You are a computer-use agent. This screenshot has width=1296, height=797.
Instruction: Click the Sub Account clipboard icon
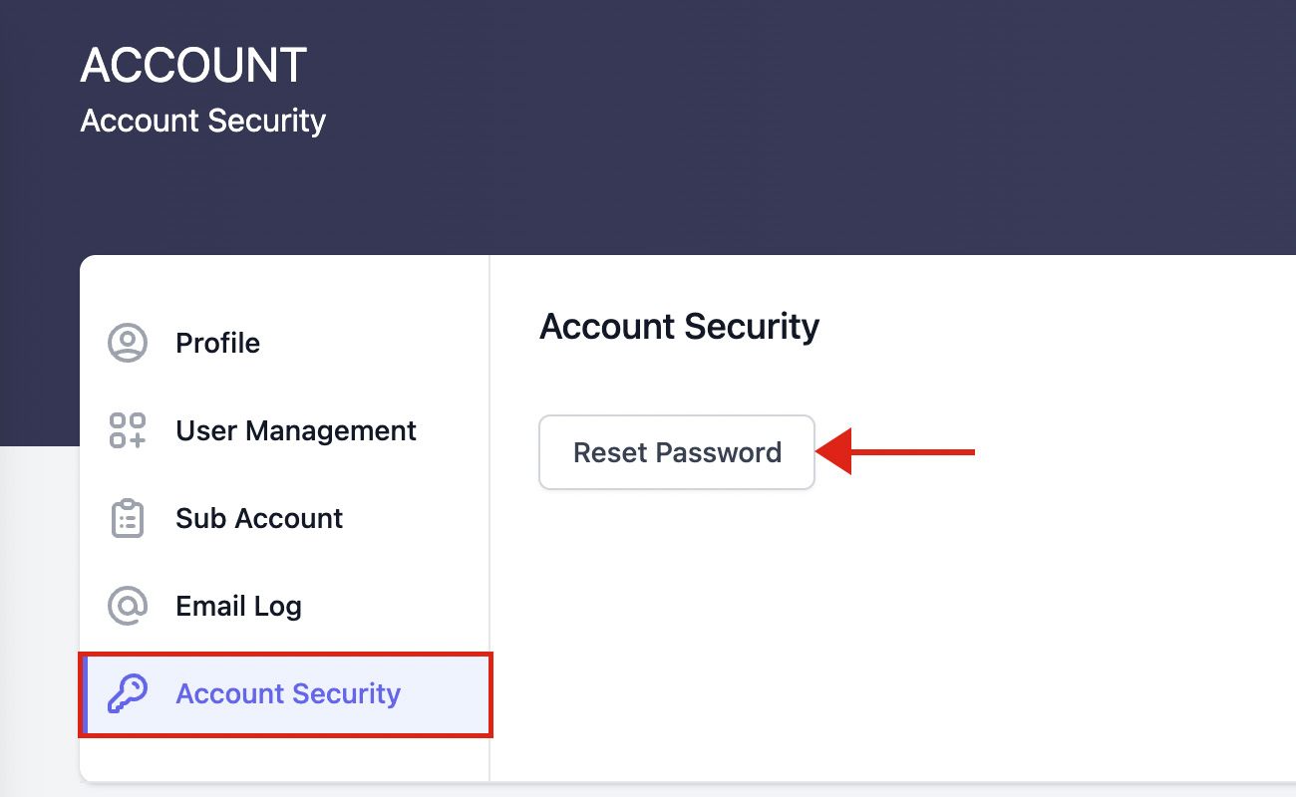128,518
